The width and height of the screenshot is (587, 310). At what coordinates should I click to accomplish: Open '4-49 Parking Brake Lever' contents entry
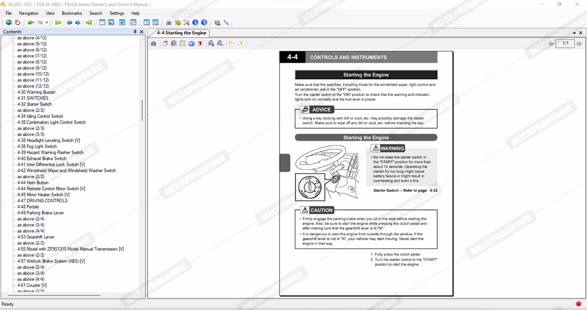tap(40, 213)
